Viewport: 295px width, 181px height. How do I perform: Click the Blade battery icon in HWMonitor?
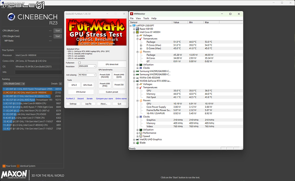coord(137,143)
